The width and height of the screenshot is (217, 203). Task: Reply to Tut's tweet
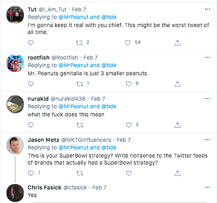point(31,43)
